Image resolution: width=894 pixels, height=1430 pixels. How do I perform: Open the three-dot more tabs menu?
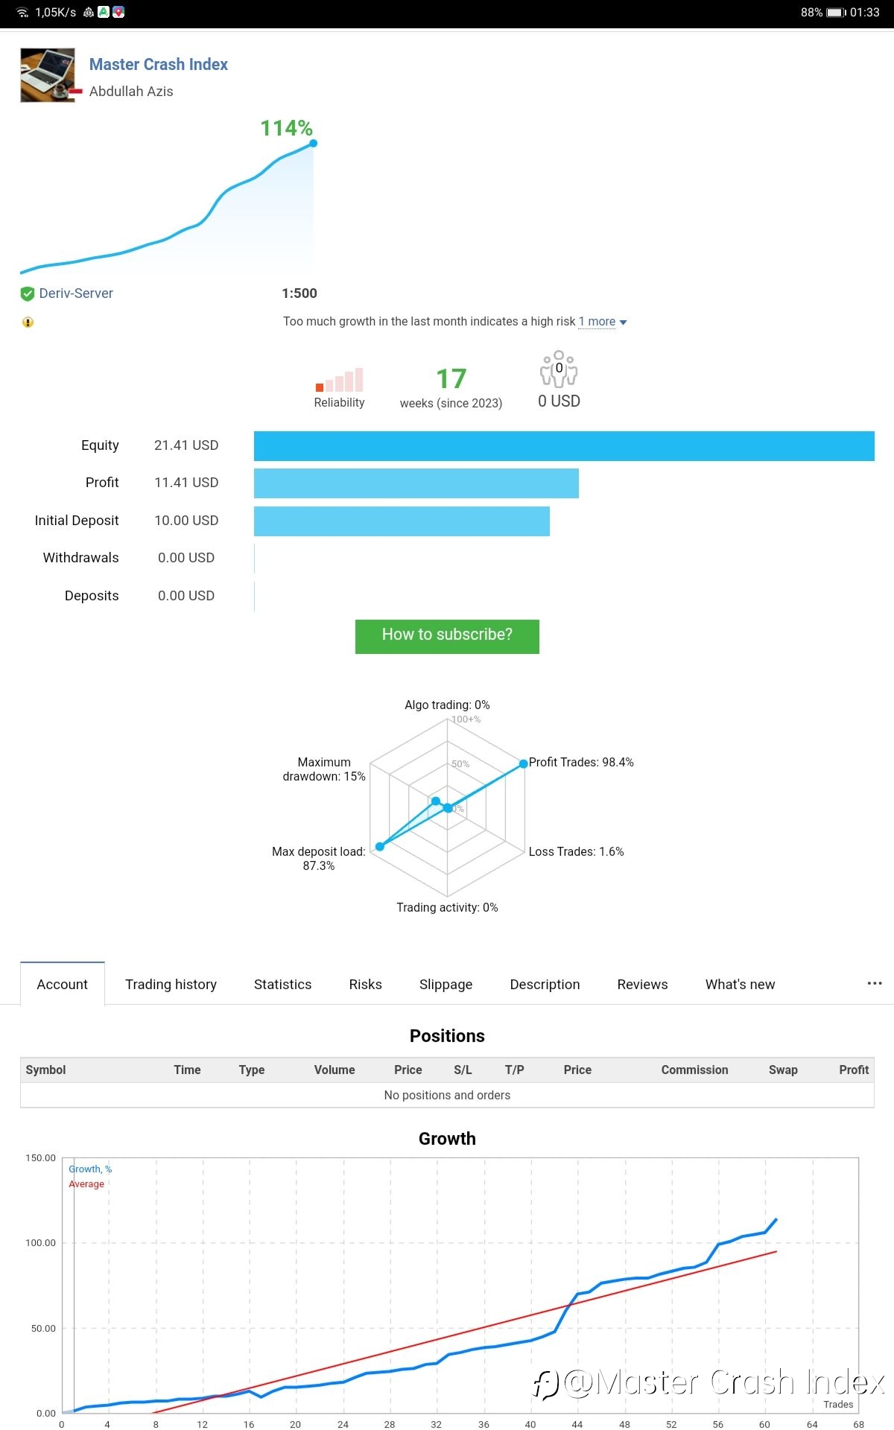pyautogui.click(x=875, y=983)
